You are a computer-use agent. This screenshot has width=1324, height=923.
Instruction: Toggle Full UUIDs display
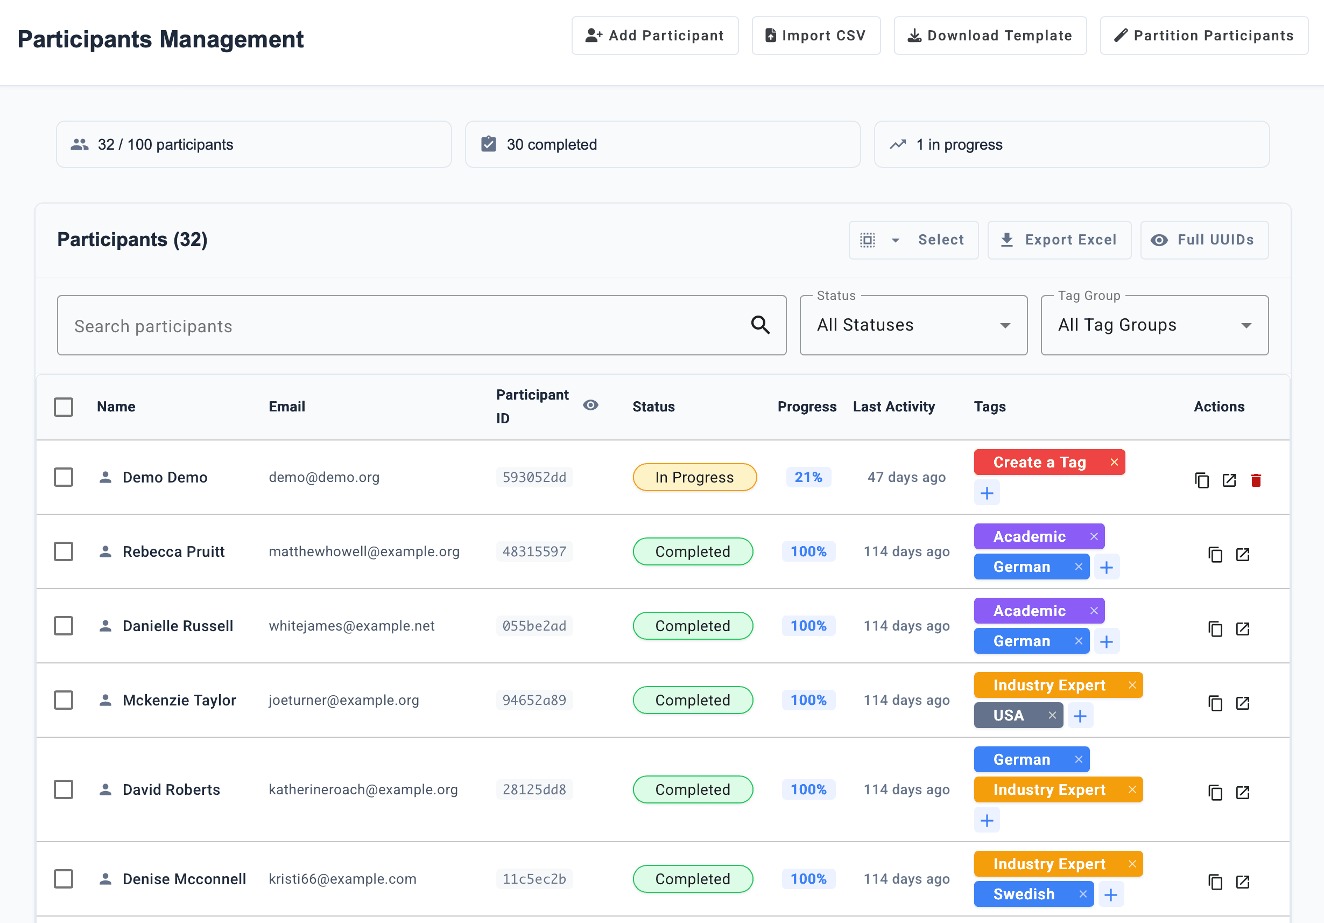coord(1204,240)
